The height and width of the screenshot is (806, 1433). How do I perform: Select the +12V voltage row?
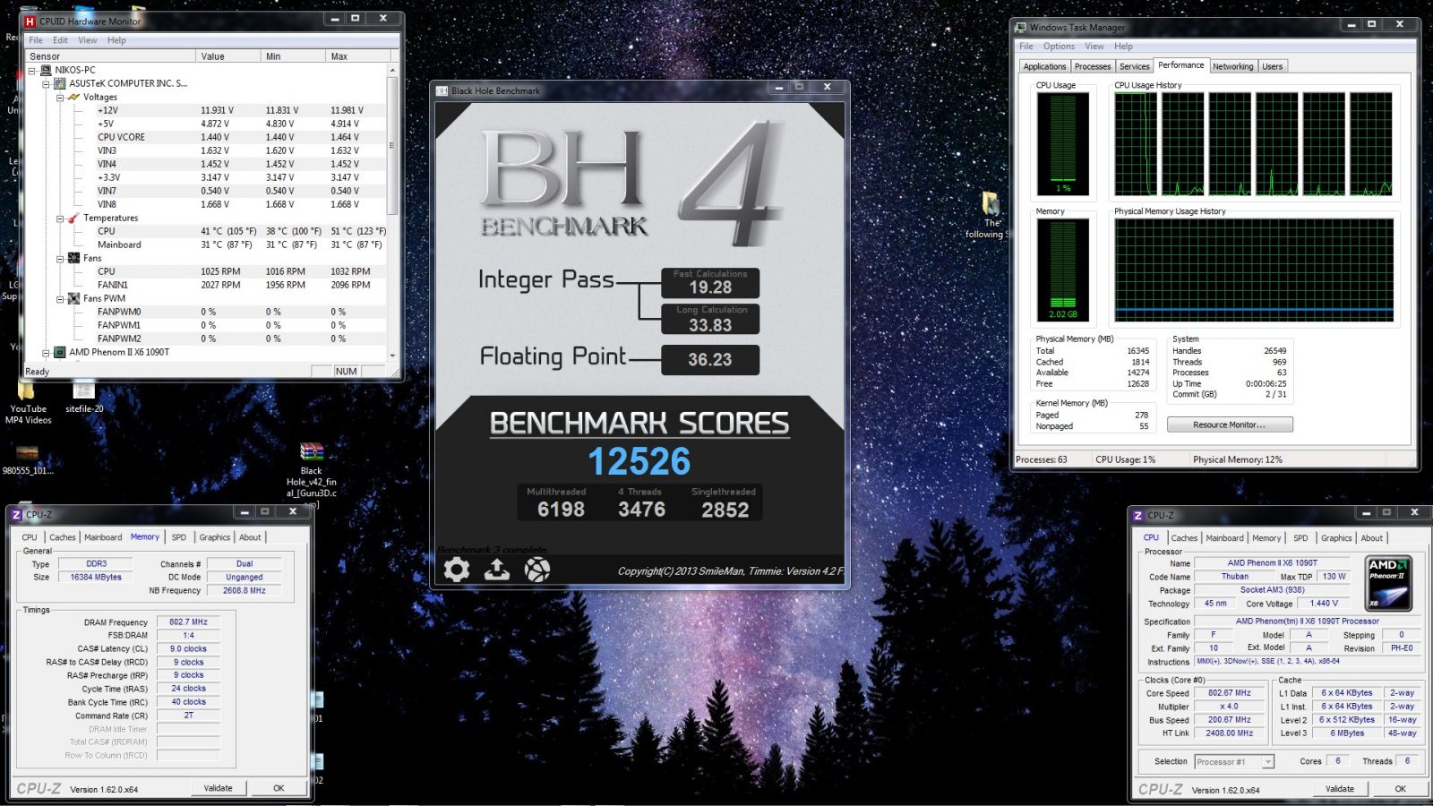coord(207,110)
